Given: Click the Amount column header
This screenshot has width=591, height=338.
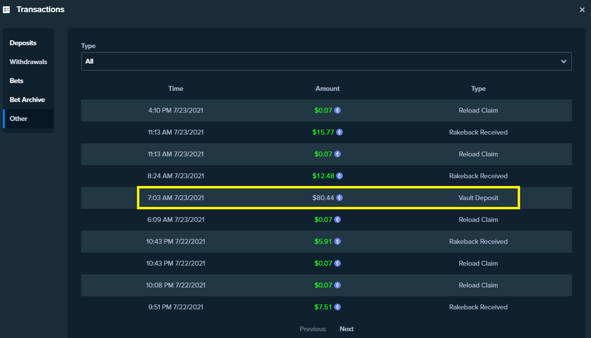Looking at the screenshot, I should pos(328,88).
